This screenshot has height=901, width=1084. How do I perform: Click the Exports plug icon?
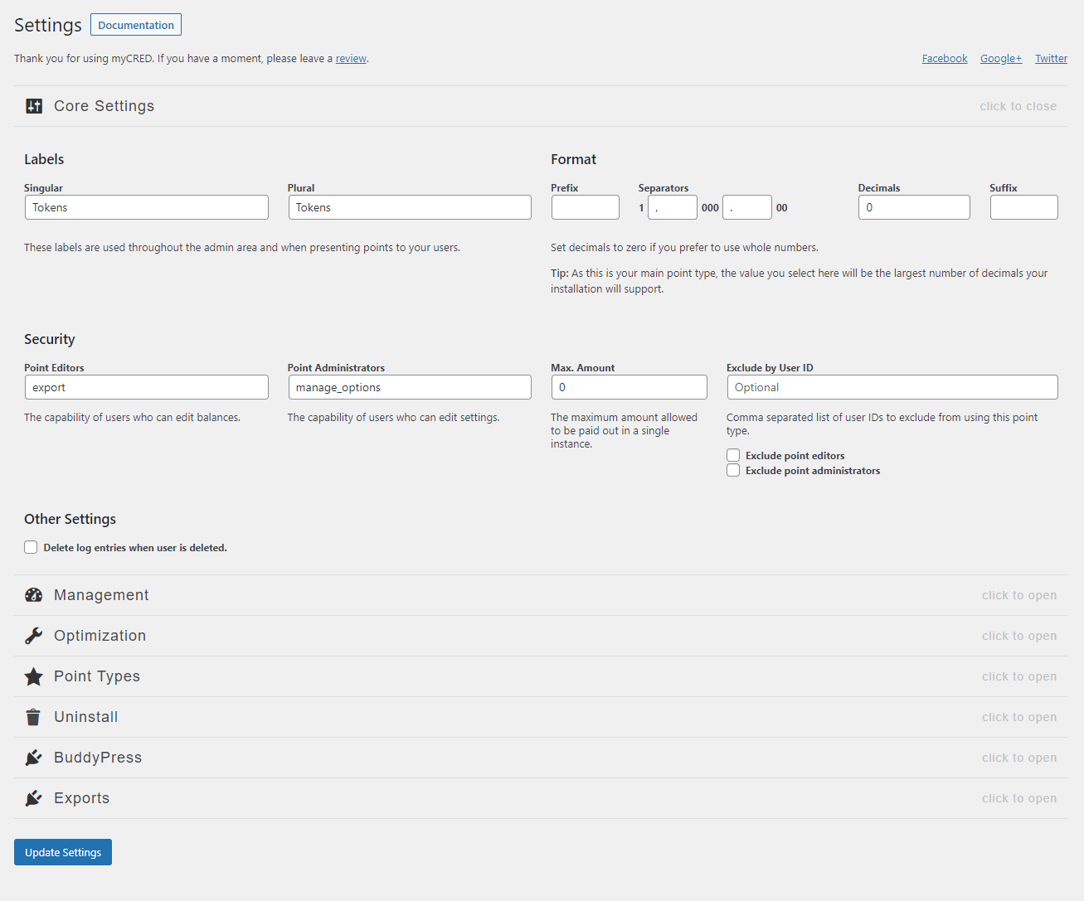pyautogui.click(x=34, y=798)
